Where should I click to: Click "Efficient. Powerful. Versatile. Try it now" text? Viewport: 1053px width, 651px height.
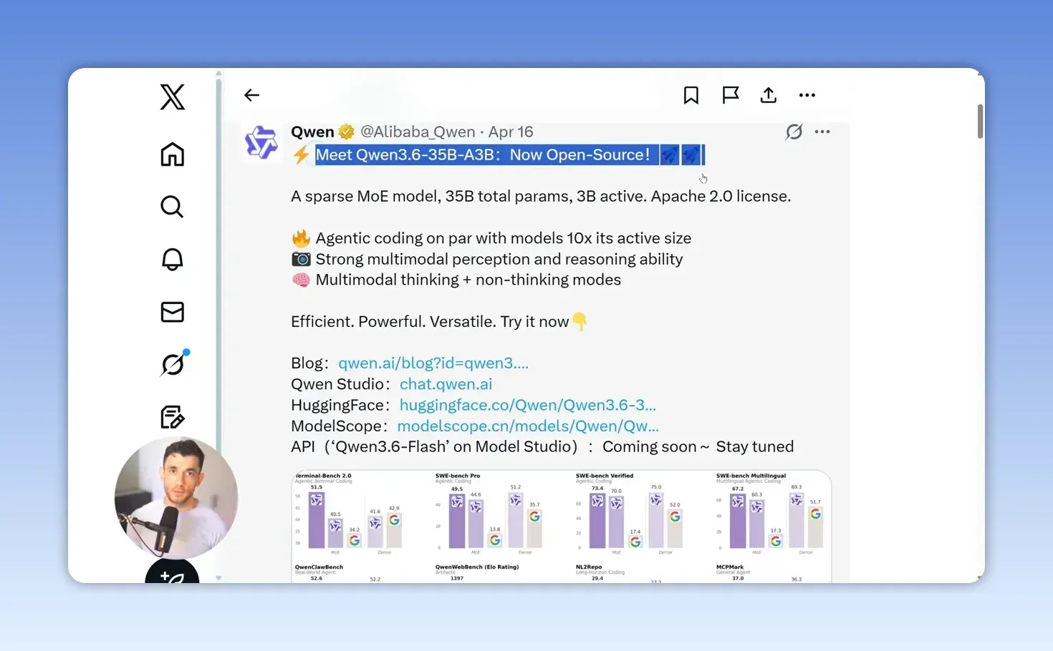430,322
